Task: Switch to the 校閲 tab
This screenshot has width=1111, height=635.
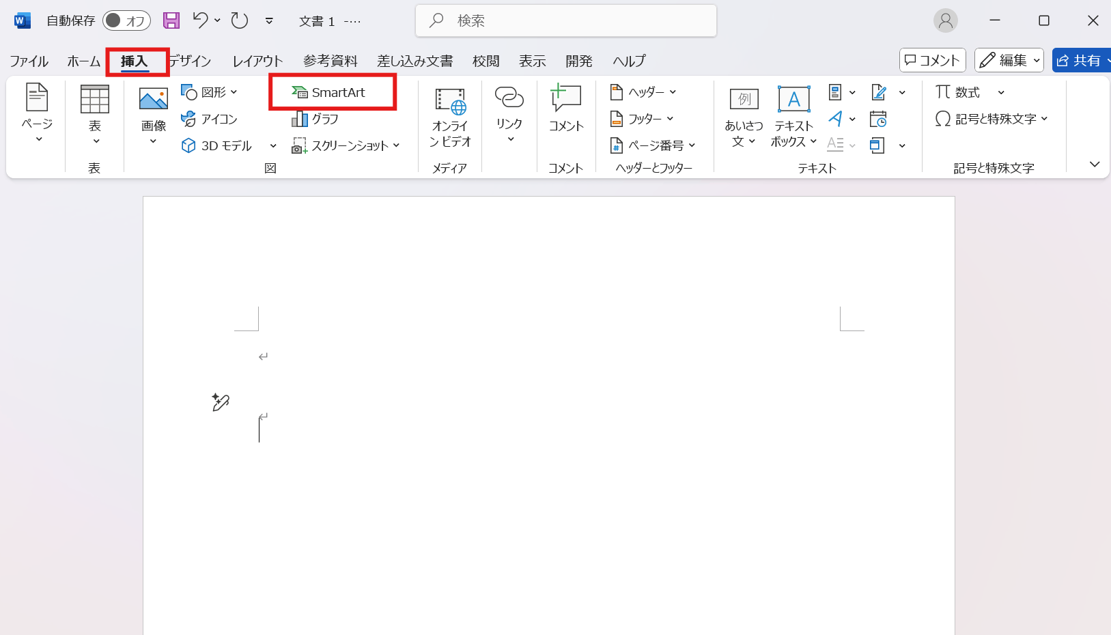Action: (x=486, y=61)
